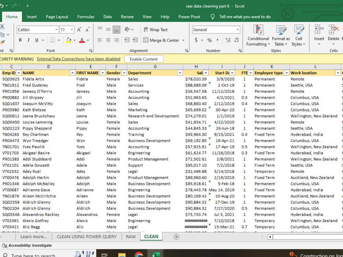Click Accessibility: Investigate status
The image size is (343, 257).
(27, 245)
